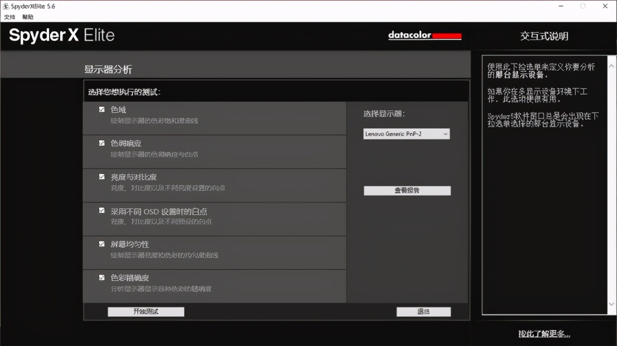The width and height of the screenshot is (617, 346).
Task: Click the 开始测试 (Start Test) button
Action: tap(146, 312)
